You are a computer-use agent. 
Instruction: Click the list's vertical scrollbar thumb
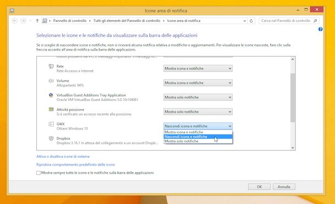[293, 98]
